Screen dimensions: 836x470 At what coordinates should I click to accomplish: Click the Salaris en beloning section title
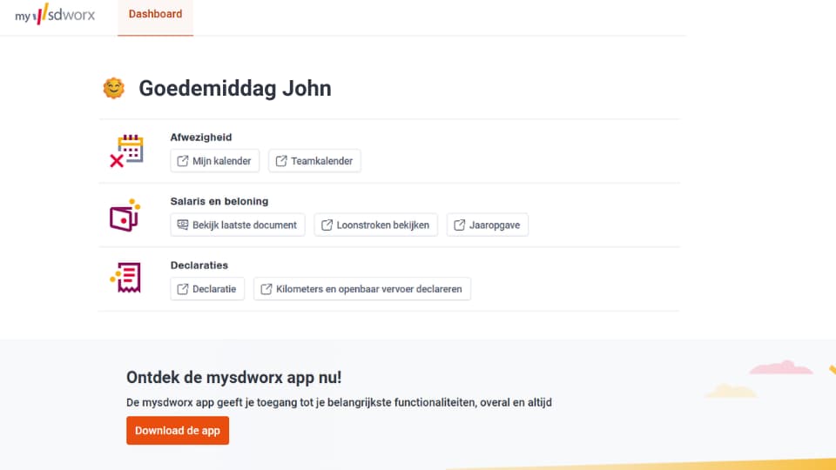(x=219, y=201)
